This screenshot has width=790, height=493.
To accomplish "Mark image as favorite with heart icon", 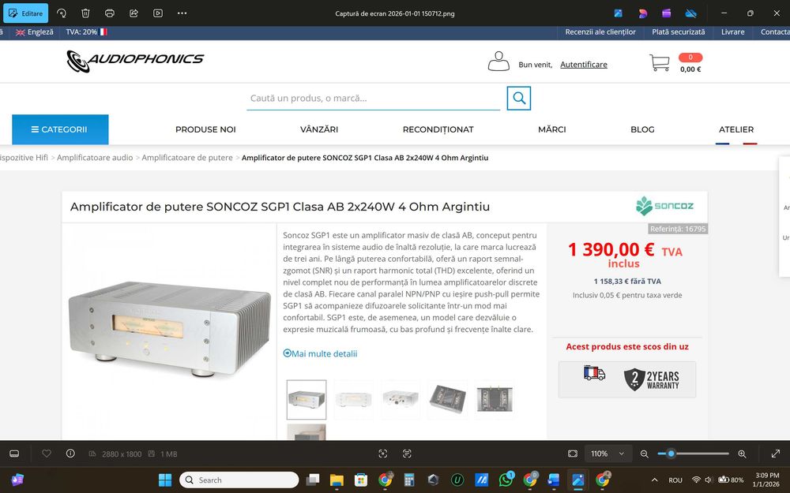I will click(x=47, y=454).
